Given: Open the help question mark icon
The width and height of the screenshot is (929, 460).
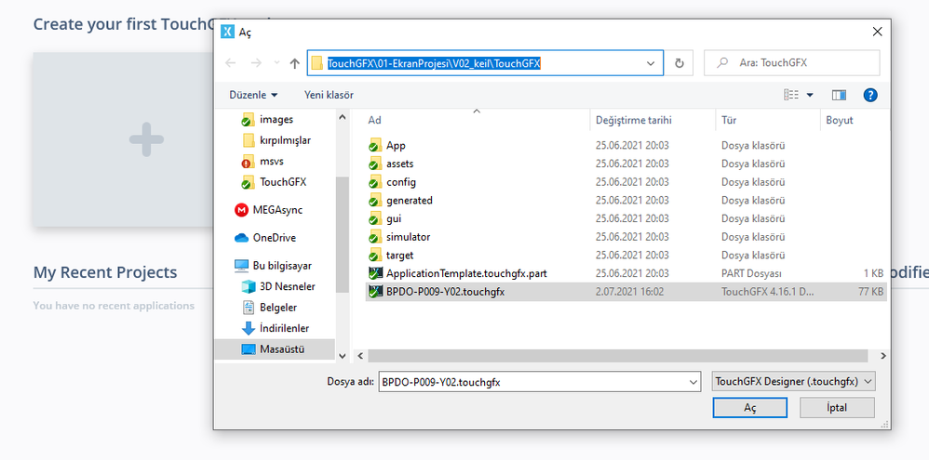Looking at the screenshot, I should [x=869, y=95].
